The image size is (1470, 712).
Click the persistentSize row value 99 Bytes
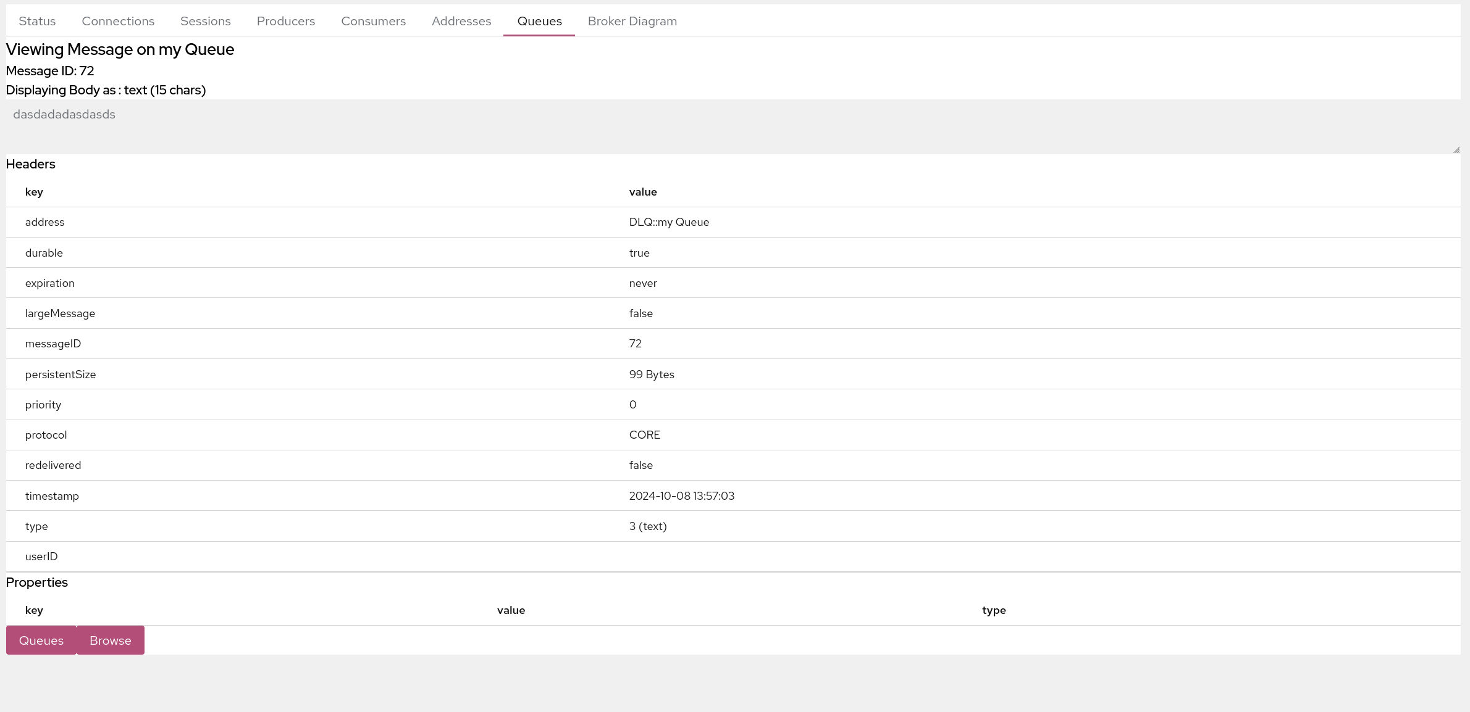[651, 375]
